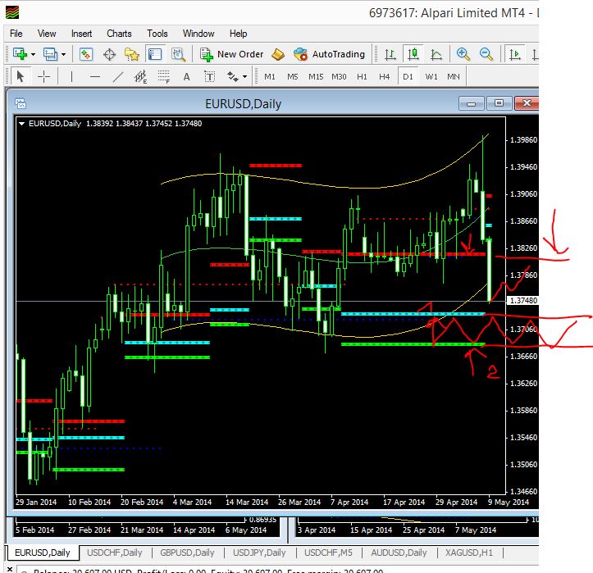Screen dimensions: 593x573
Task: Click the MetaTrader application logo icon
Action: [12, 12]
